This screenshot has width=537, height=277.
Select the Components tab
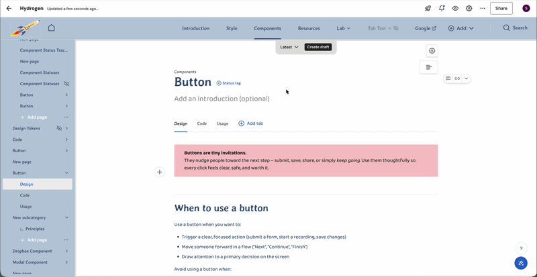point(267,28)
